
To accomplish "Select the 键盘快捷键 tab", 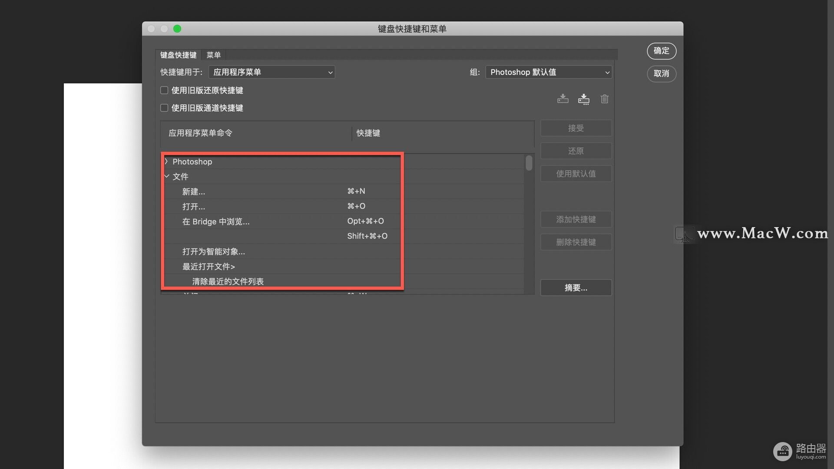I will pos(178,55).
